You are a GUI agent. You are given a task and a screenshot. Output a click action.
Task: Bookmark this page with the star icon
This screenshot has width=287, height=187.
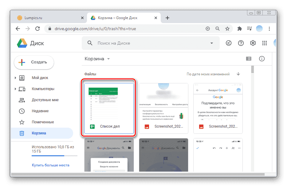pos(227,29)
